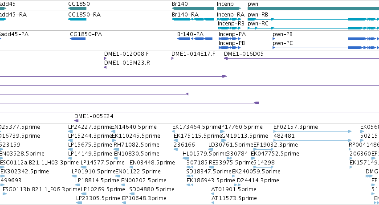The height and width of the screenshot is (205, 379).
Task: Click the HL01579.5prime EST
Action: tap(186, 158)
